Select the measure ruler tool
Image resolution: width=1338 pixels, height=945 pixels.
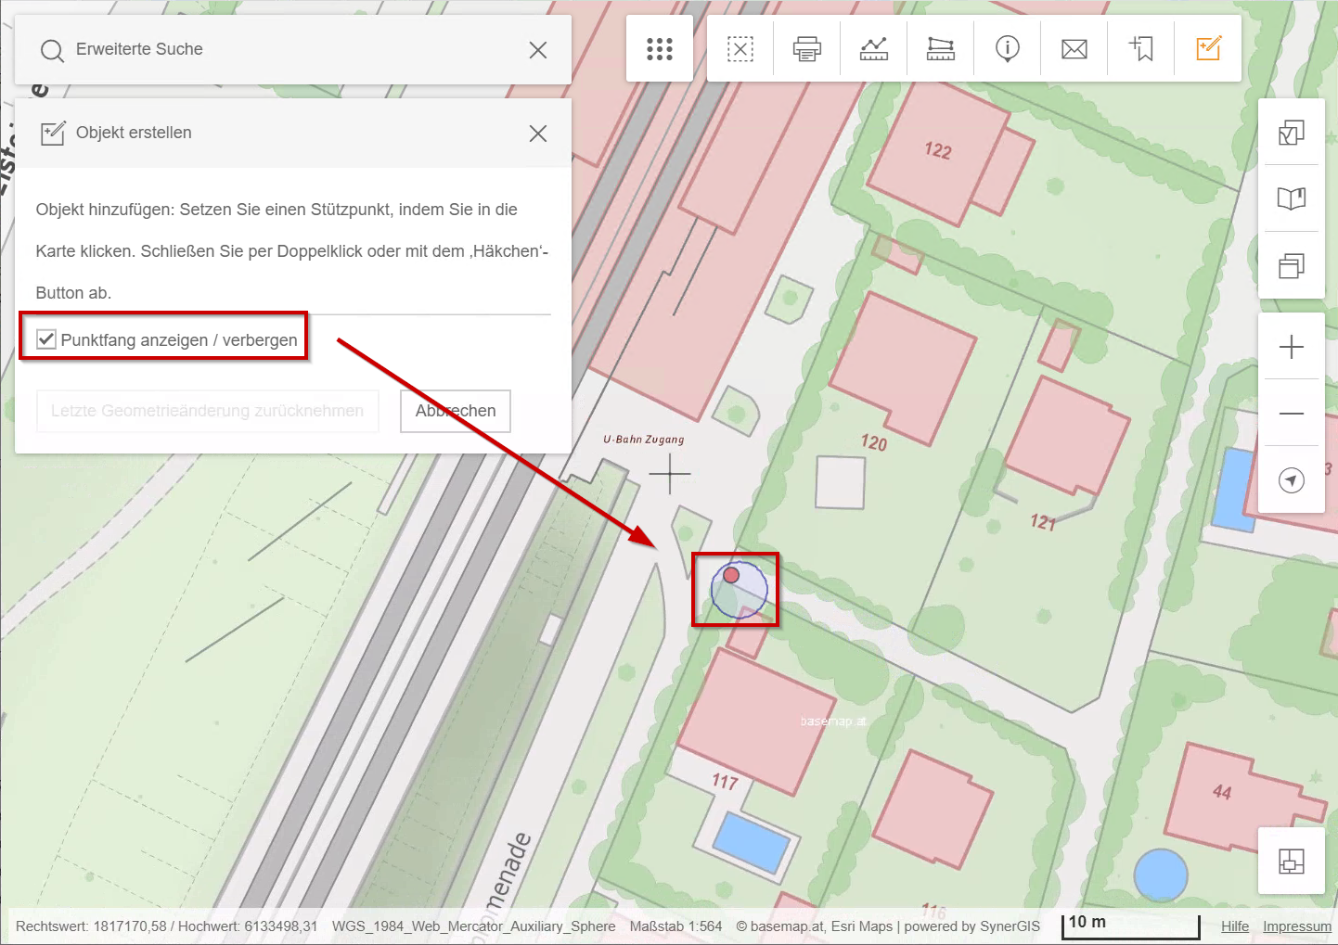(x=940, y=49)
